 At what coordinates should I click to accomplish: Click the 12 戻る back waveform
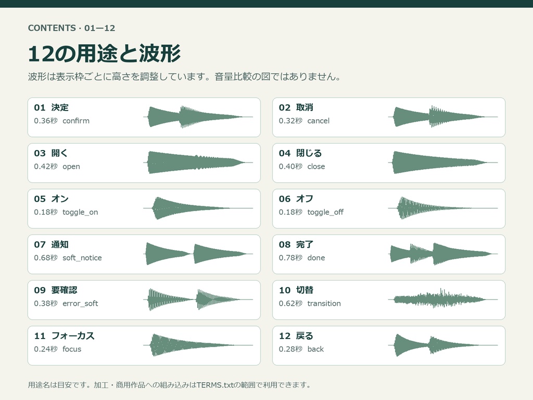click(443, 345)
